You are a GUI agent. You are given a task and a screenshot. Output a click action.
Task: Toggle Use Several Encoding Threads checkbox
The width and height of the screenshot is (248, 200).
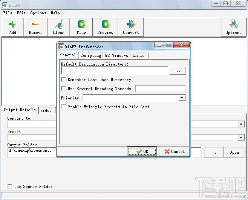coord(63,89)
